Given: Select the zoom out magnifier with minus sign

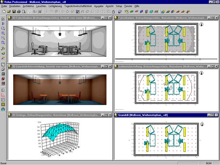Looking at the screenshot, I should [3, 38].
